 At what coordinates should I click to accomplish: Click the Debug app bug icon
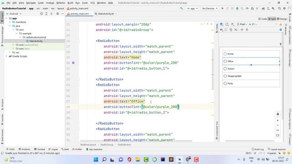click(237, 8)
